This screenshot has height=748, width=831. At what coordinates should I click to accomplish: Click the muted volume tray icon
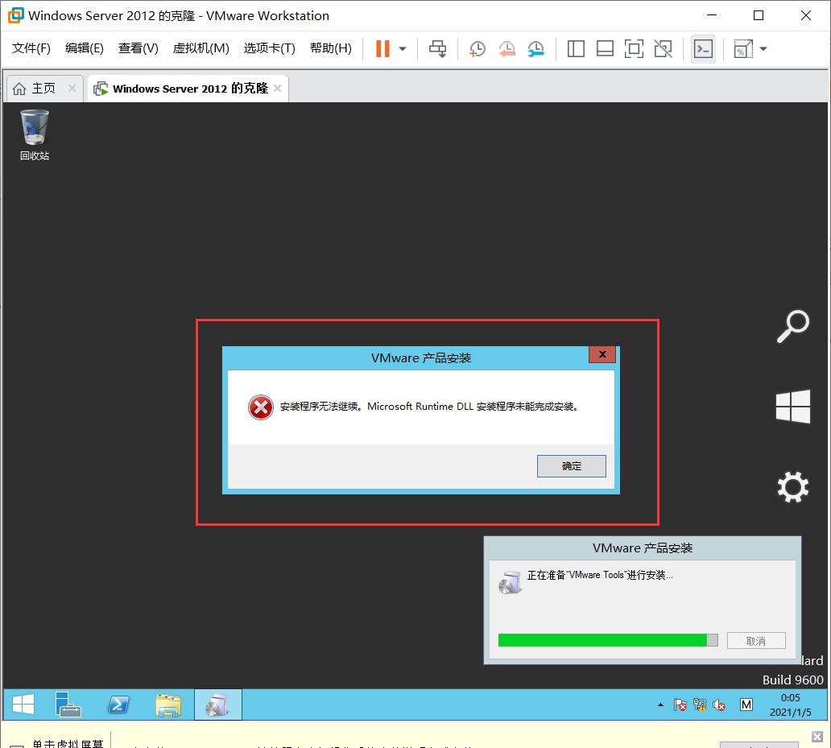tap(719, 705)
